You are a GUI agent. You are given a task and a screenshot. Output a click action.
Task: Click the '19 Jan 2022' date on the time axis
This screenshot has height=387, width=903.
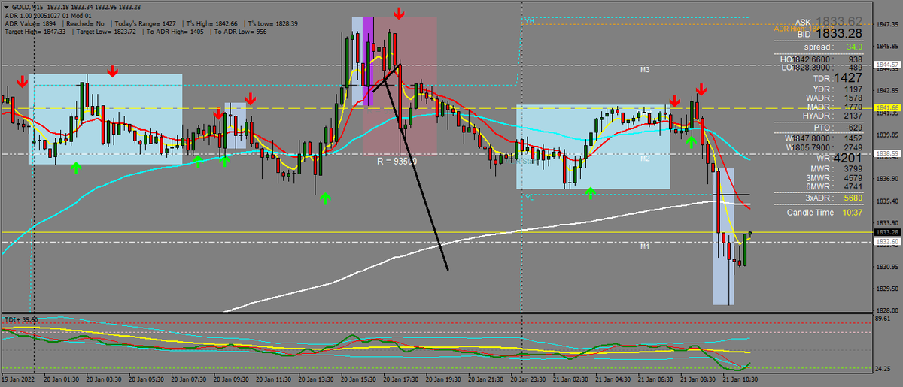click(18, 379)
